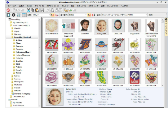
Task: Click the printer icon next to the export arrow
Action: coord(57,10)
